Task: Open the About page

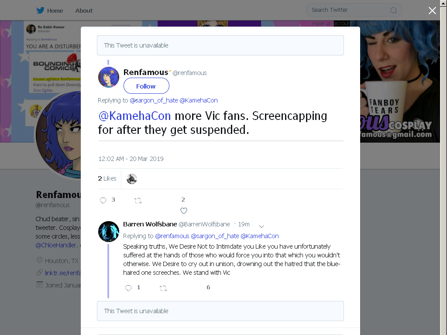Action: pos(84,10)
